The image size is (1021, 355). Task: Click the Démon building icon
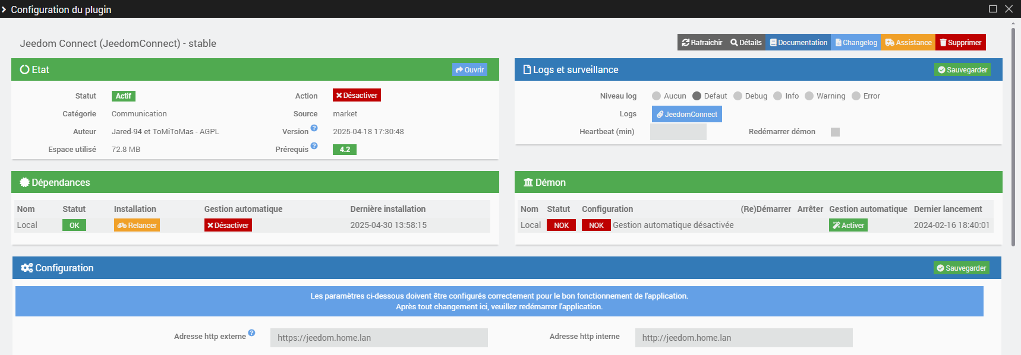pos(528,182)
